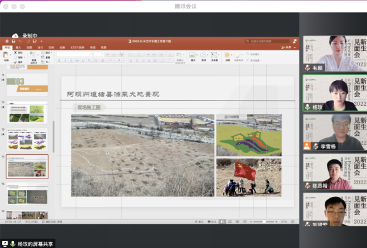Click the Clear formatting icon

click(121, 54)
